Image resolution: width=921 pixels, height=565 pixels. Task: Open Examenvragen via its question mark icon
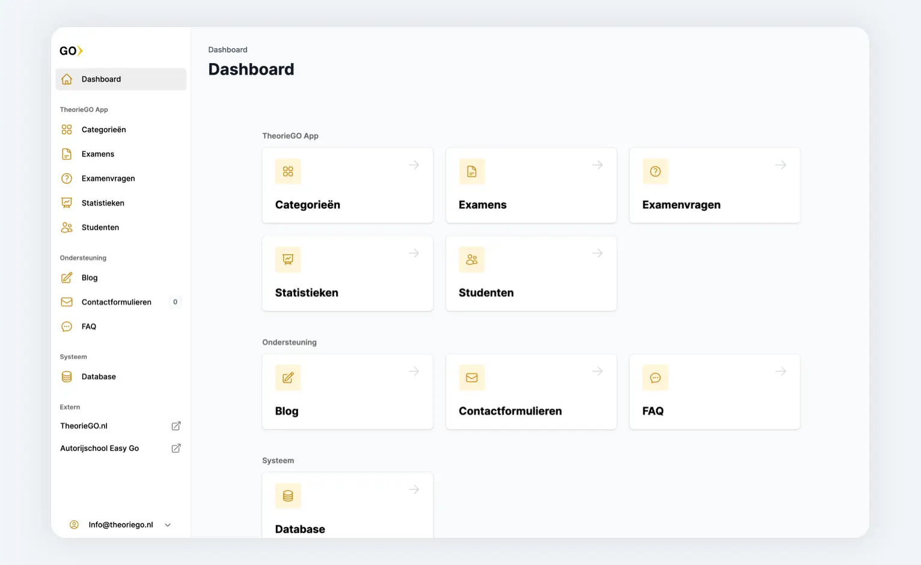click(655, 171)
